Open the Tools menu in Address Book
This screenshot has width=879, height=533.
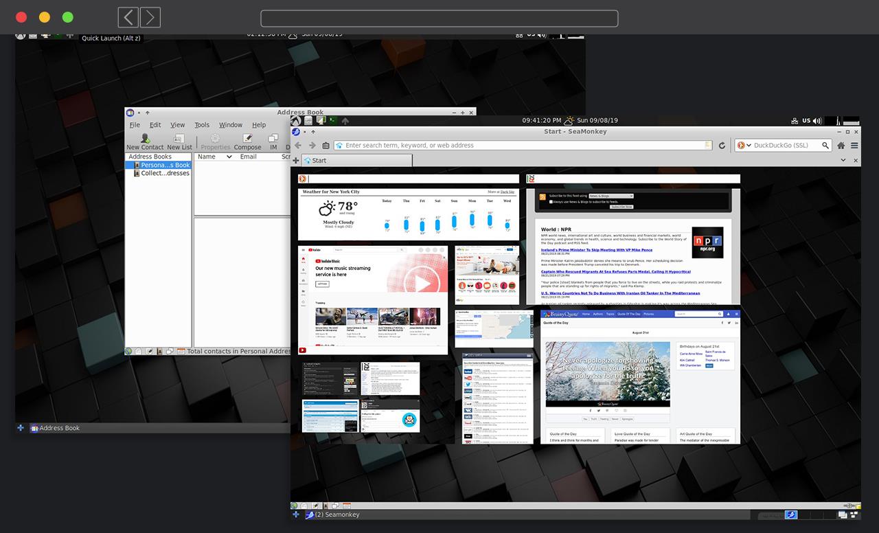pos(202,125)
